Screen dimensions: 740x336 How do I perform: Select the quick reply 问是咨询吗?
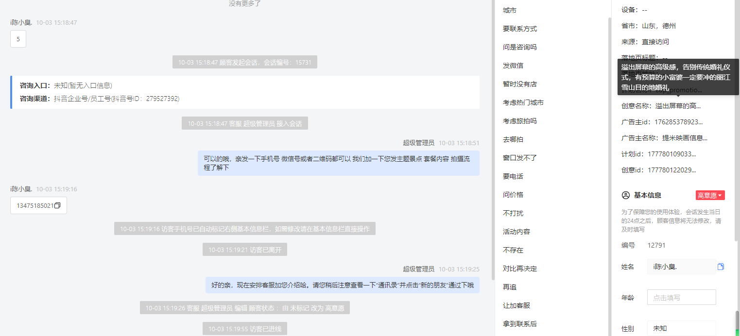520,47
